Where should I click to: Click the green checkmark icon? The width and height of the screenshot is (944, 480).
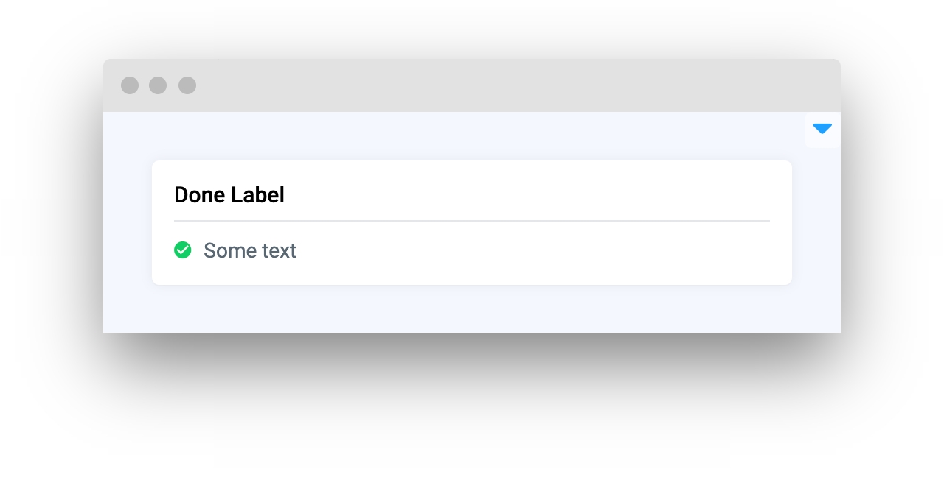click(x=183, y=250)
